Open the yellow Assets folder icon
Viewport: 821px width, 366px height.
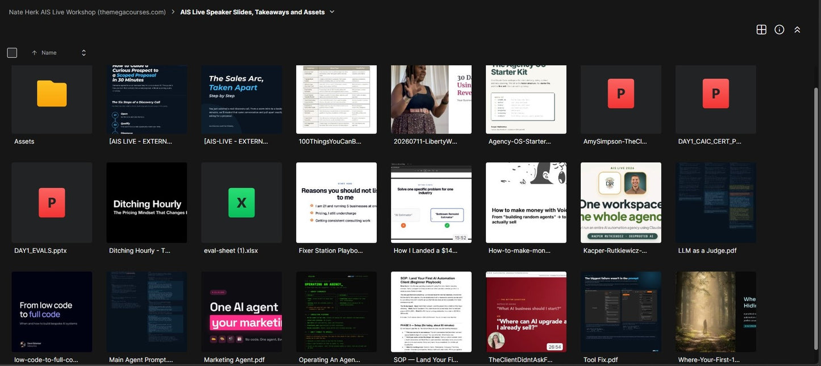coord(52,93)
